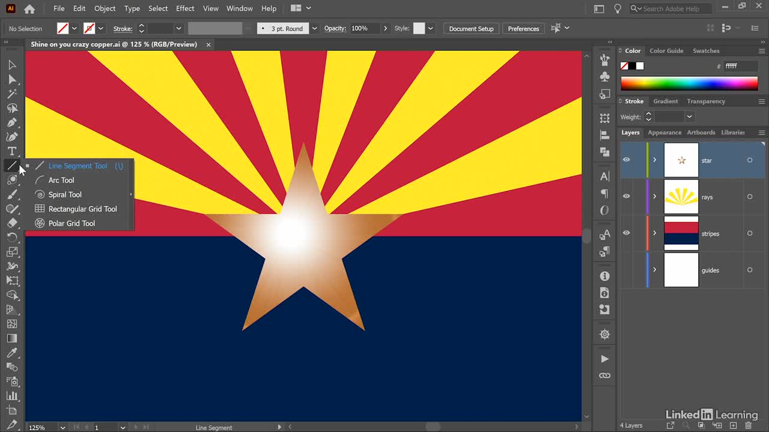This screenshot has width=769, height=432.
Task: Delete selection with Layers trash icon
Action: tap(748, 425)
